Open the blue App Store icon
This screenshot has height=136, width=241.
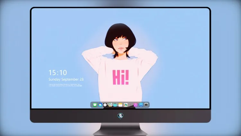click(141, 105)
